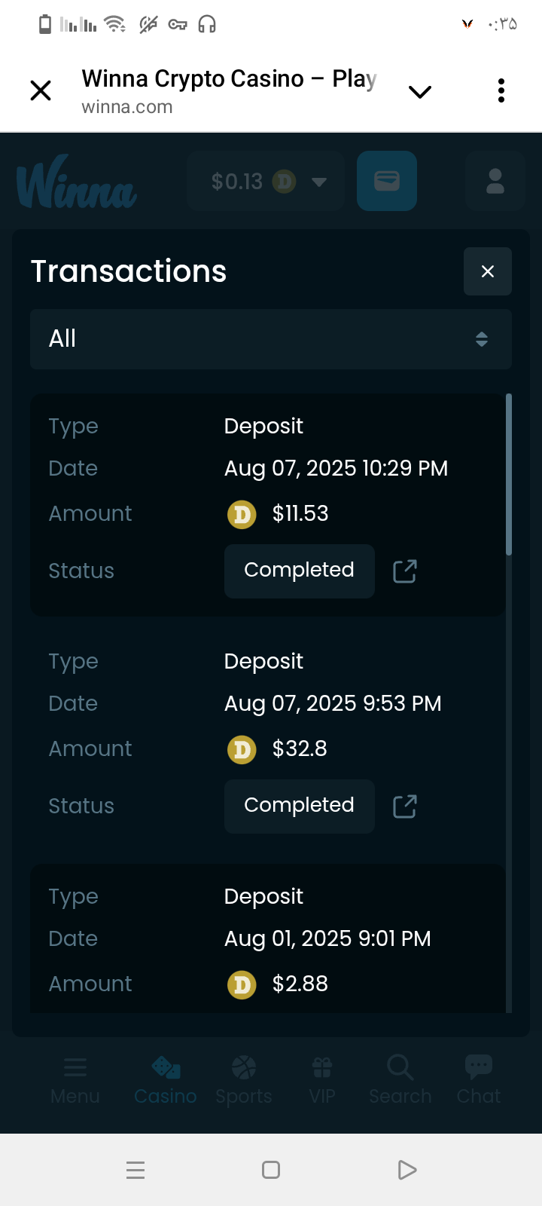Close the Transactions panel
The width and height of the screenshot is (542, 1206).
coord(488,271)
